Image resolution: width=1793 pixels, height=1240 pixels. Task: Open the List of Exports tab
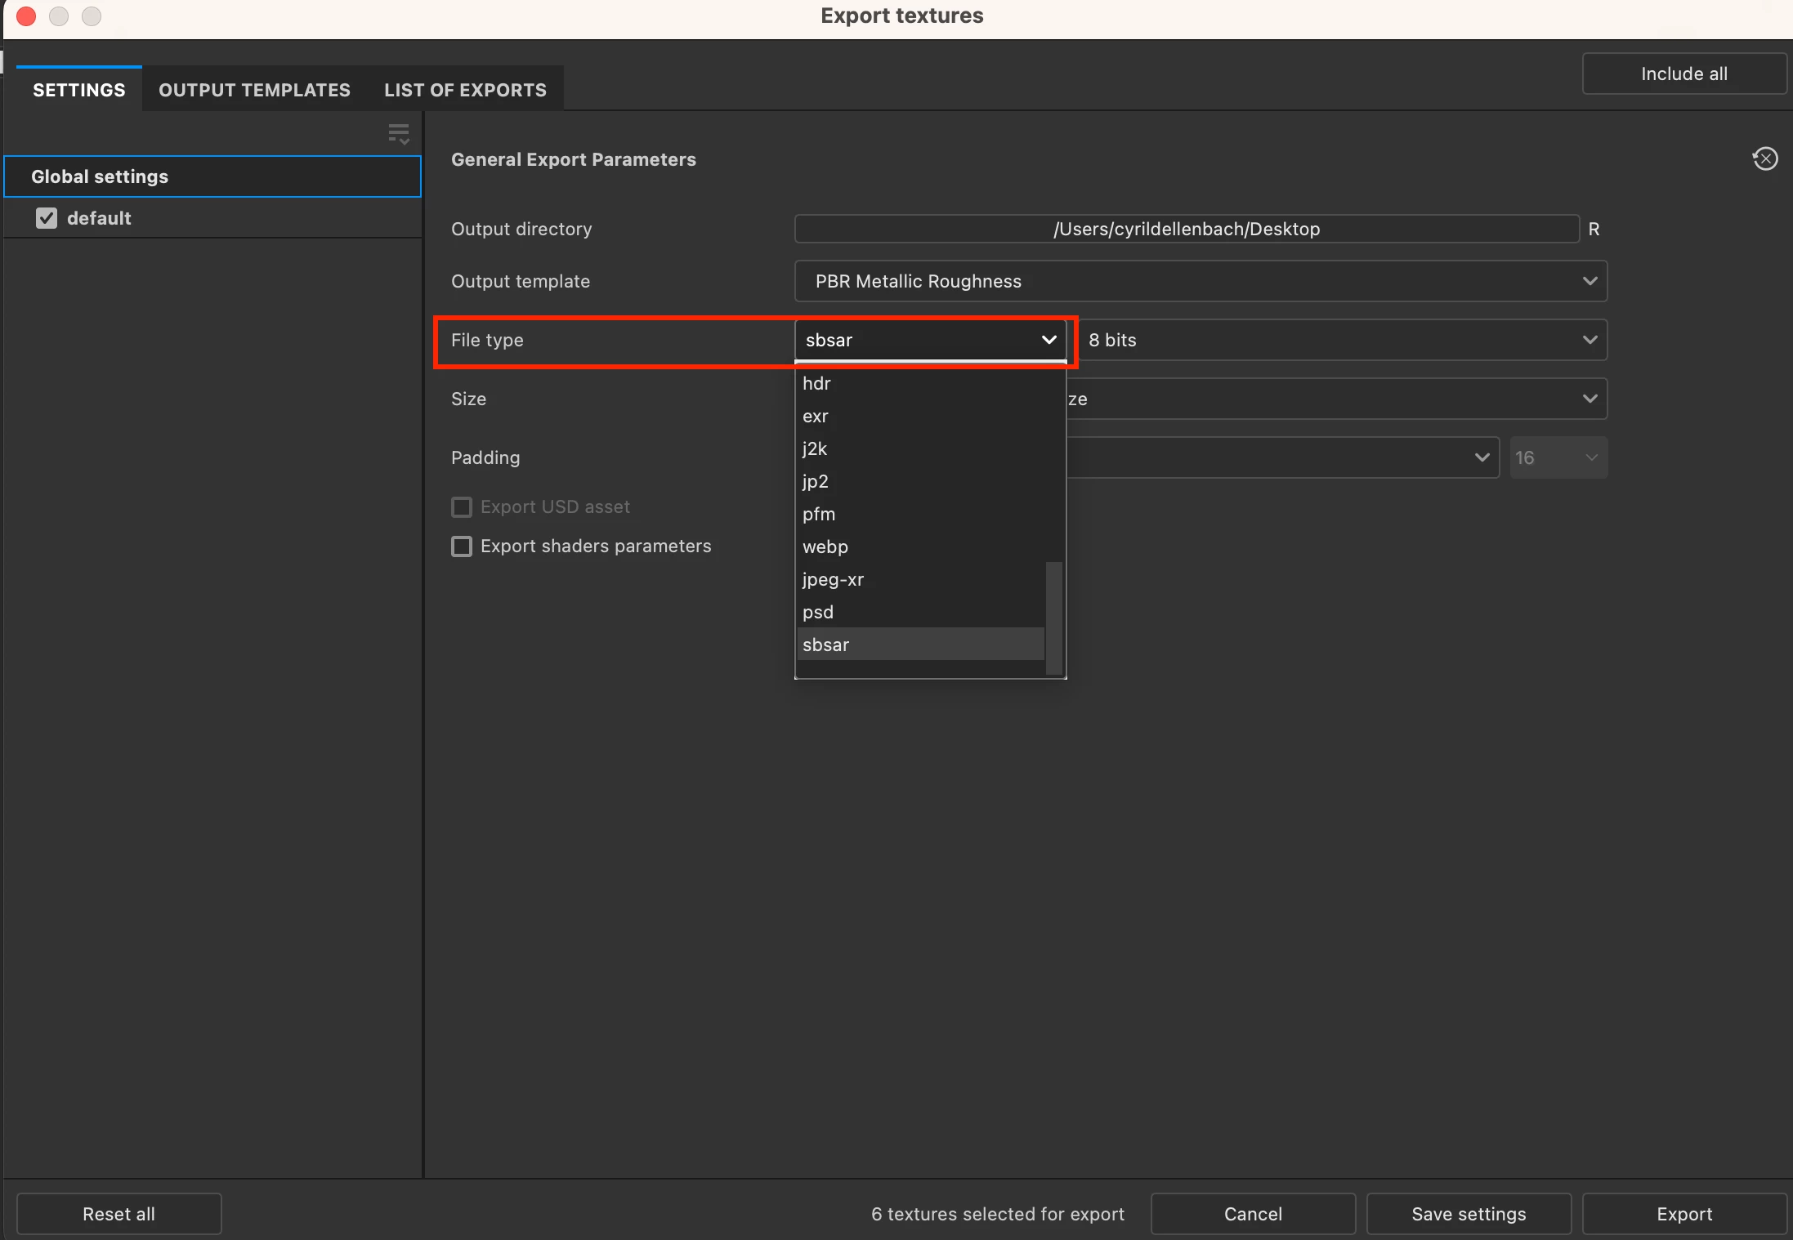(465, 90)
